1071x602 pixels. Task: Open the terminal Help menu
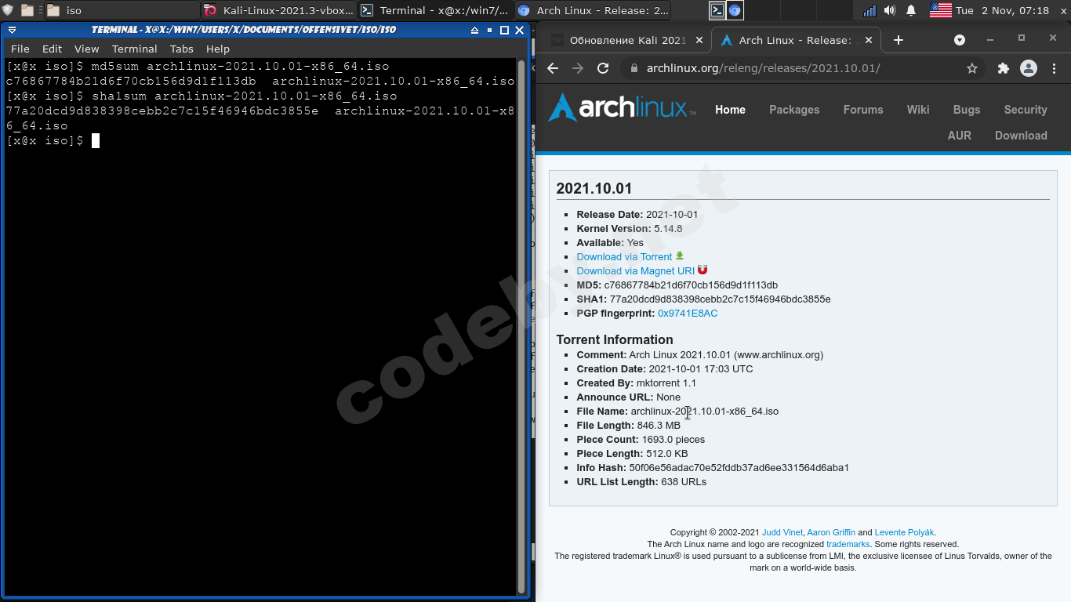click(218, 49)
